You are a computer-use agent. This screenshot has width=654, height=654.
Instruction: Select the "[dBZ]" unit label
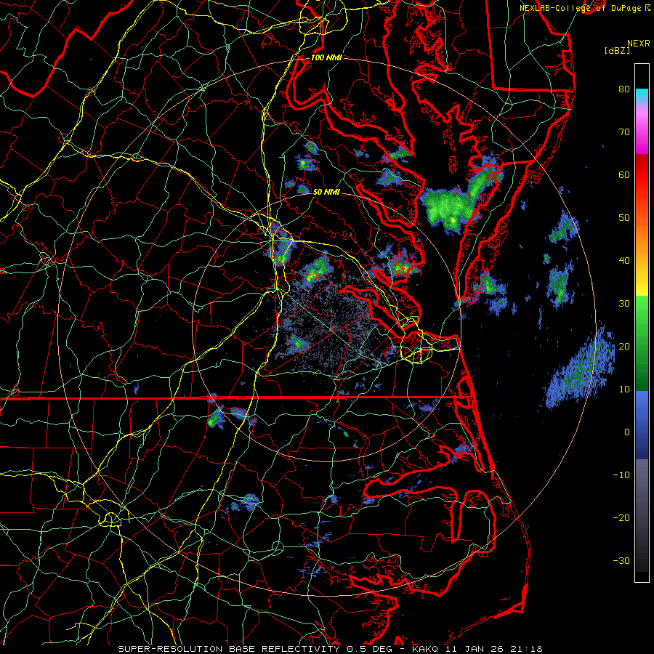pos(617,50)
